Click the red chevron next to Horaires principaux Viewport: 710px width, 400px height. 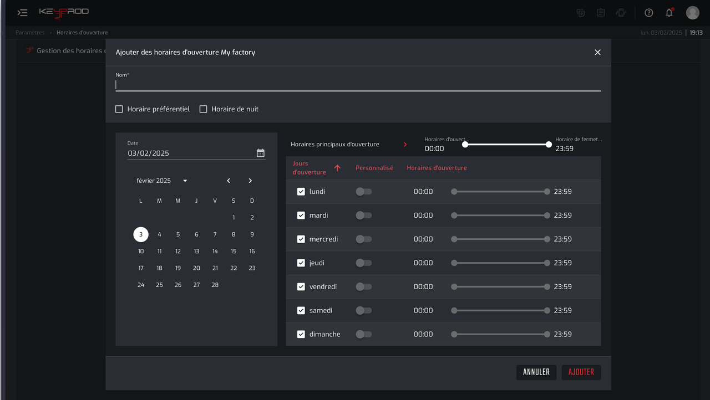[x=405, y=144]
